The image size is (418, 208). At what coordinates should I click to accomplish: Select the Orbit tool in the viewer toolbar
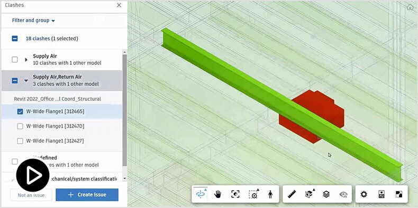point(201,194)
